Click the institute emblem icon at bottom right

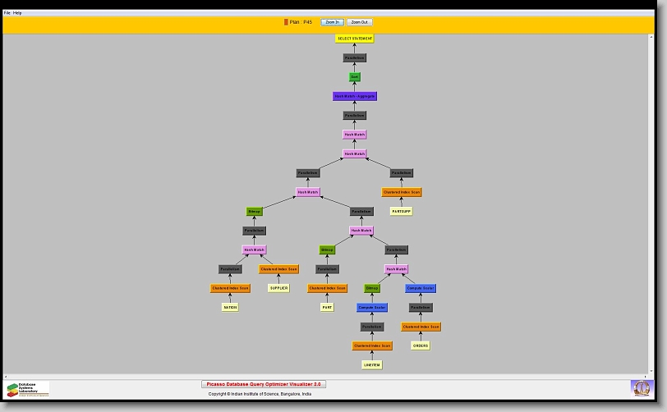640,387
